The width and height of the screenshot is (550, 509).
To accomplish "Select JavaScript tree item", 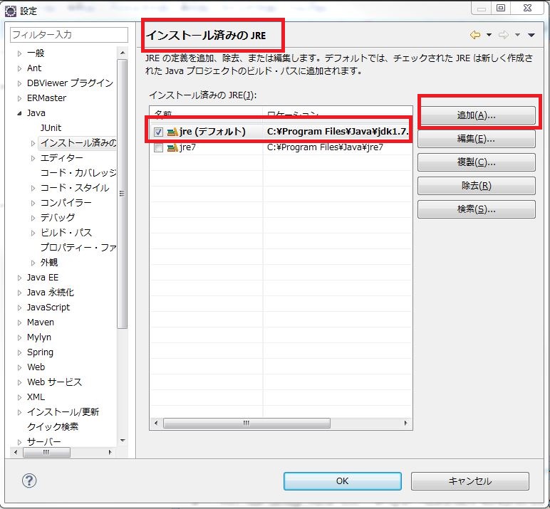I will click(x=48, y=308).
